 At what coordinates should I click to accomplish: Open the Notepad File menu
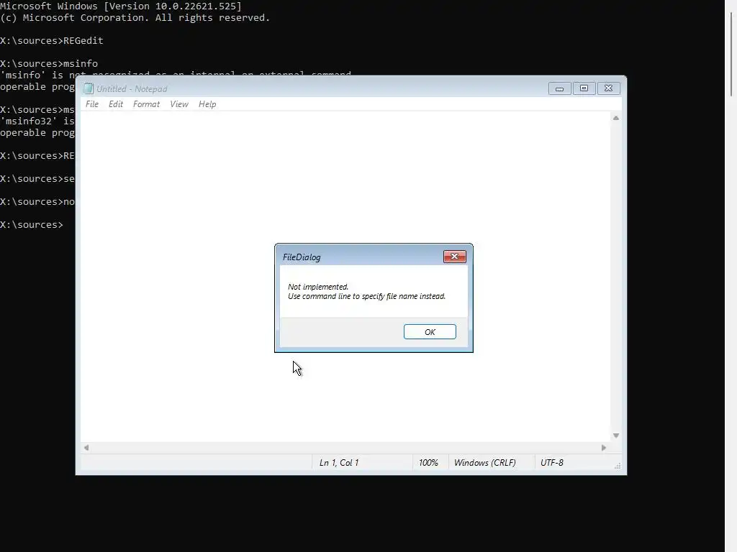point(92,104)
